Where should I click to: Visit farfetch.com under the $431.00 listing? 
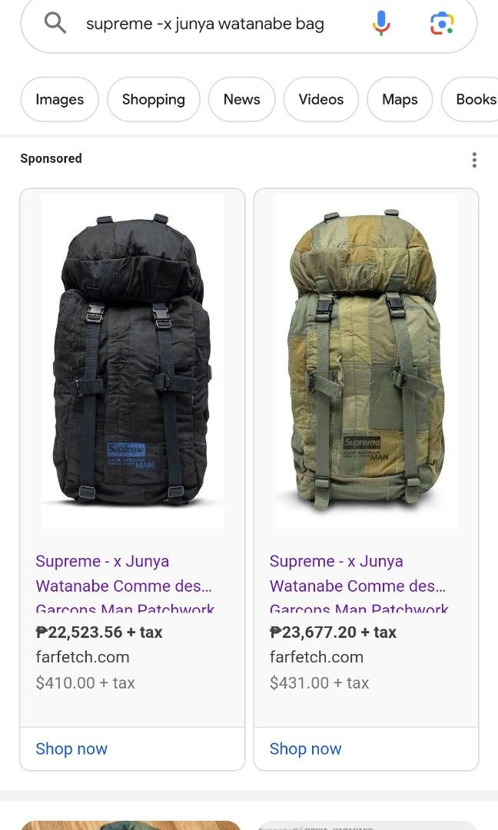coord(317,657)
